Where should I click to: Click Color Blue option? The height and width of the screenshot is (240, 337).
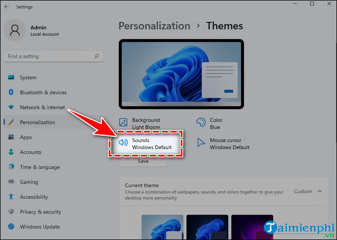click(210, 123)
